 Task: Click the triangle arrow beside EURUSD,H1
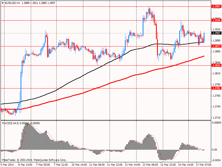click(3, 3)
